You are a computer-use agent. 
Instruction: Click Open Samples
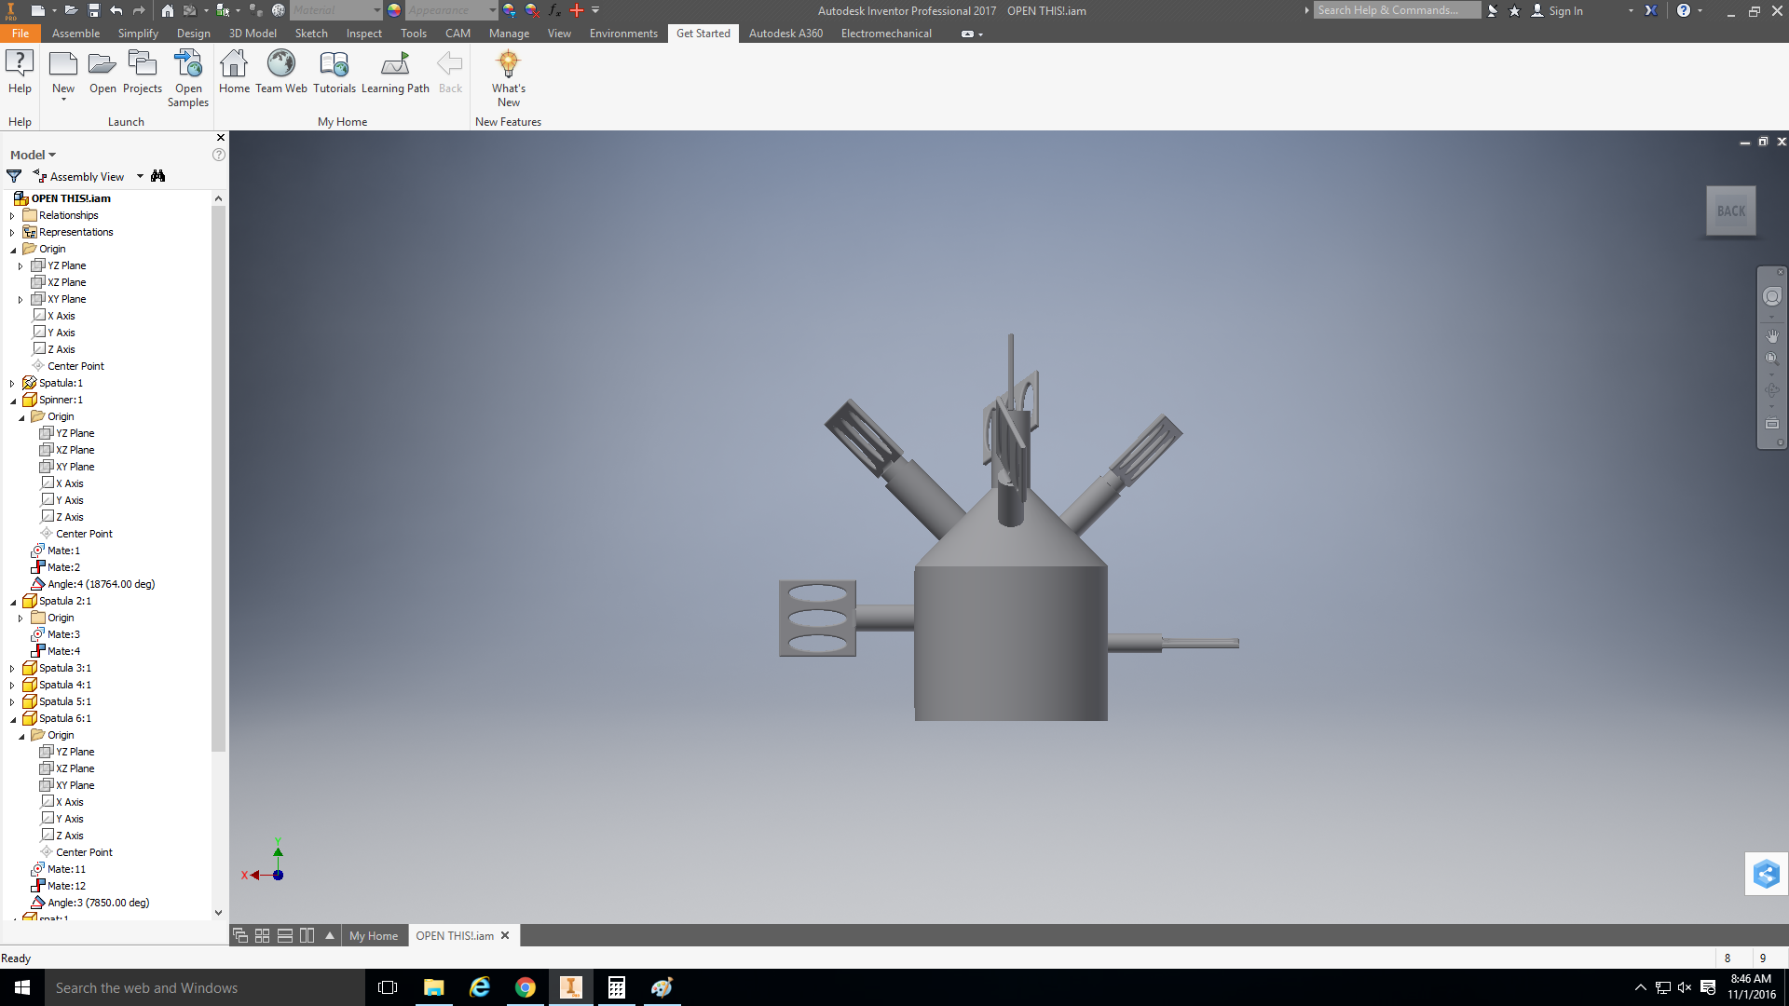pyautogui.click(x=188, y=78)
